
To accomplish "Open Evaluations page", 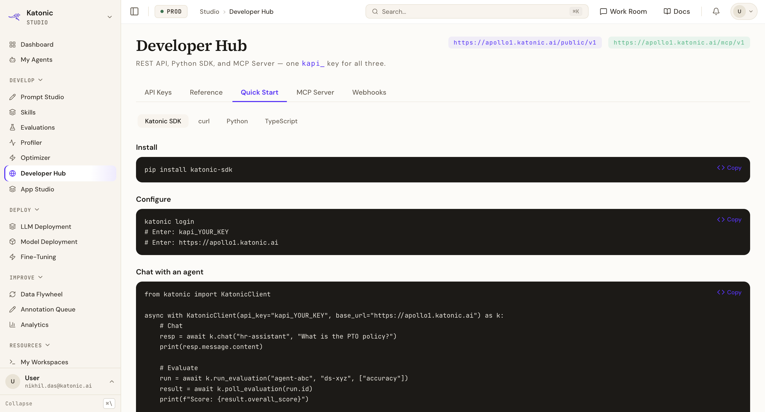I will [61, 128].
